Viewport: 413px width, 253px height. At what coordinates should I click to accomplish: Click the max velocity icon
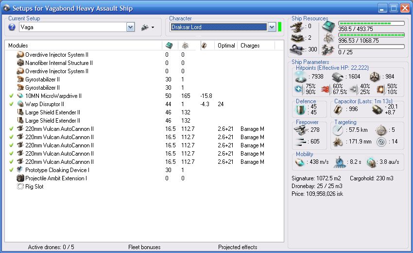300,162
